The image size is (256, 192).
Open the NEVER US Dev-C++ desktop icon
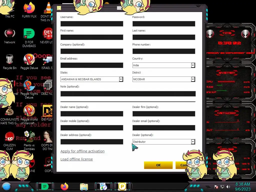(46, 36)
